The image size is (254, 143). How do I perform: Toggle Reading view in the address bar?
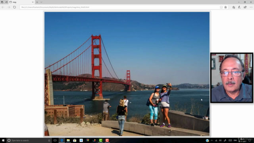[x=221, y=7]
